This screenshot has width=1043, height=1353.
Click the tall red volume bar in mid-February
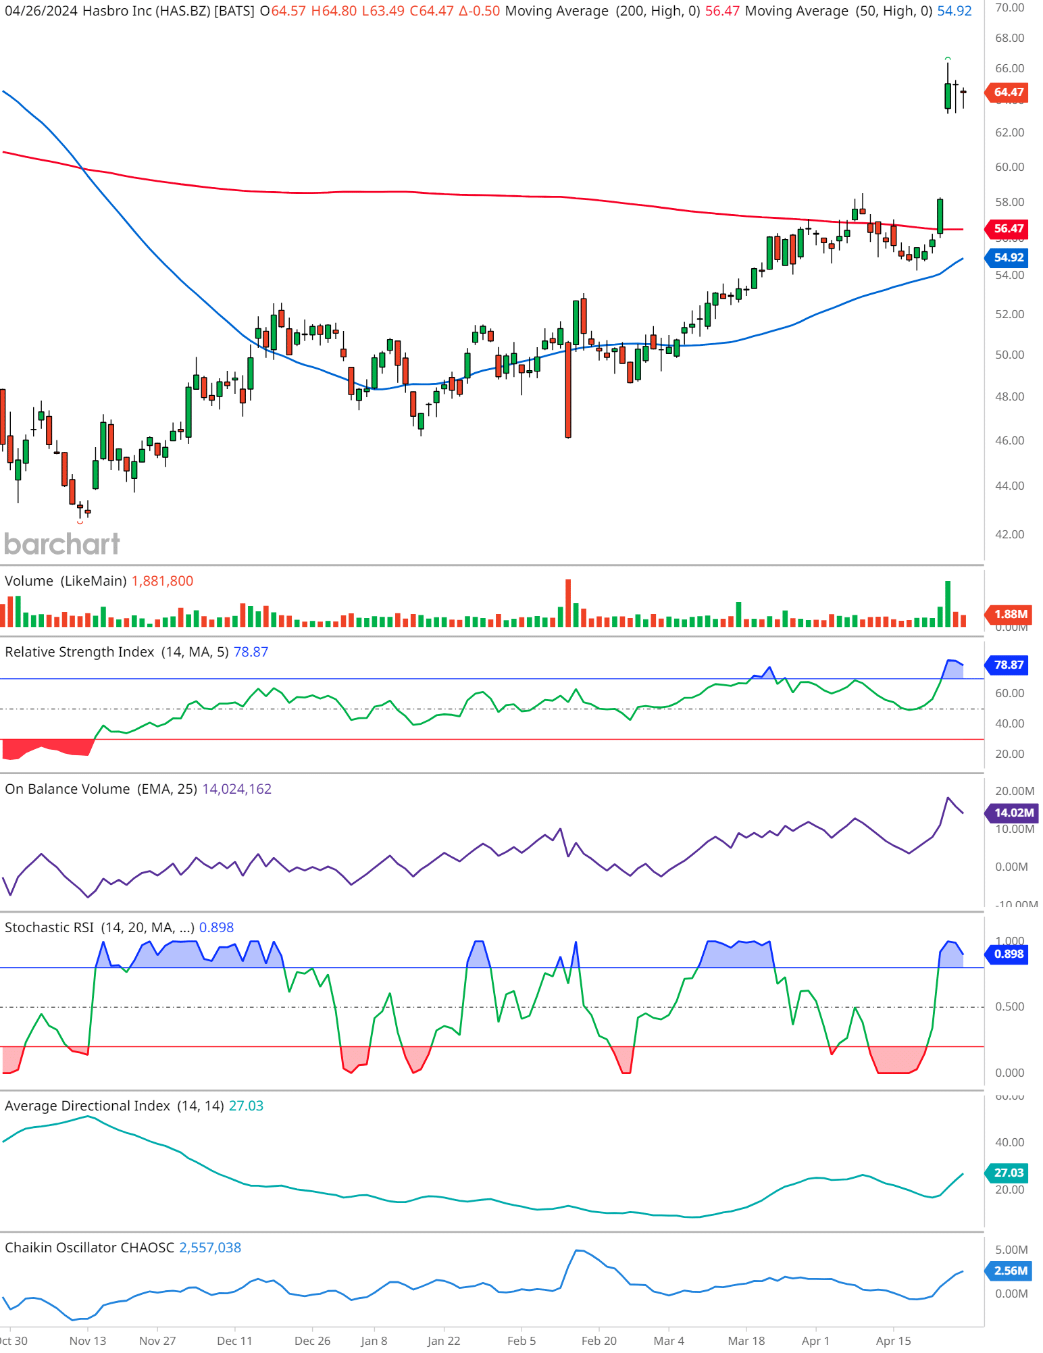coord(568,603)
